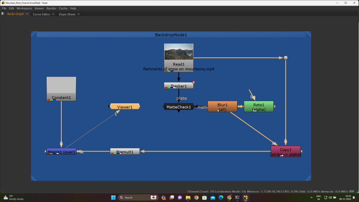The image size is (359, 202).
Task: Show hidden system tray icons
Action: pyautogui.click(x=311, y=197)
